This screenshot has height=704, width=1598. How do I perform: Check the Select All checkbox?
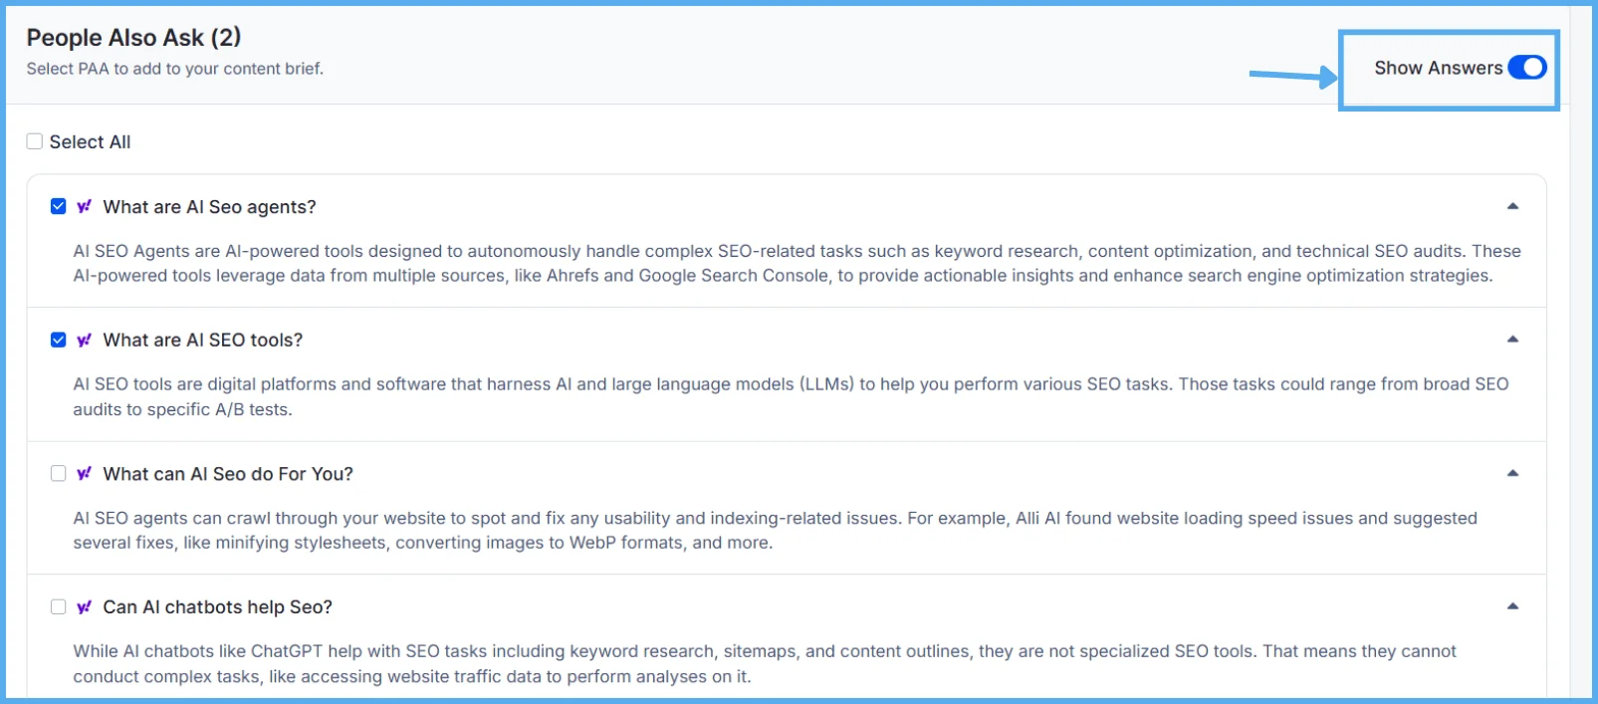pos(35,141)
